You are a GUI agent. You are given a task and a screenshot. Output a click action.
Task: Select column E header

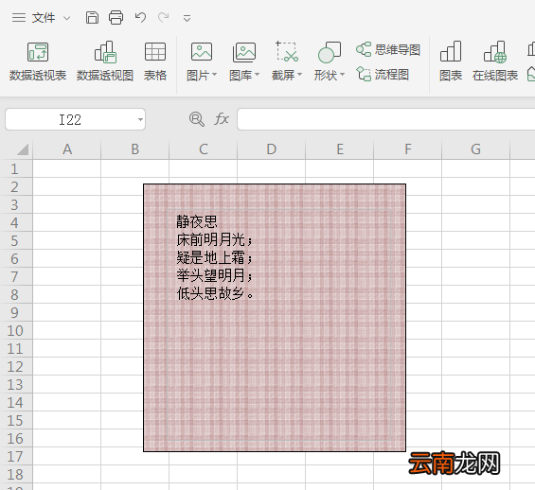coord(340,149)
